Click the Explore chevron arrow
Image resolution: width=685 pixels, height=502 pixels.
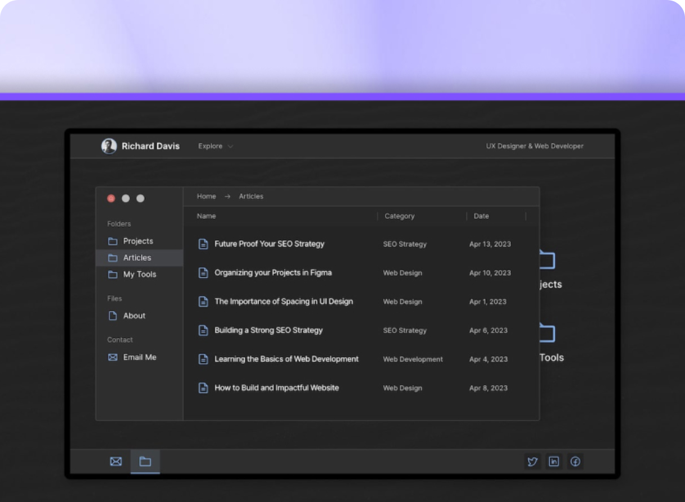(x=230, y=147)
